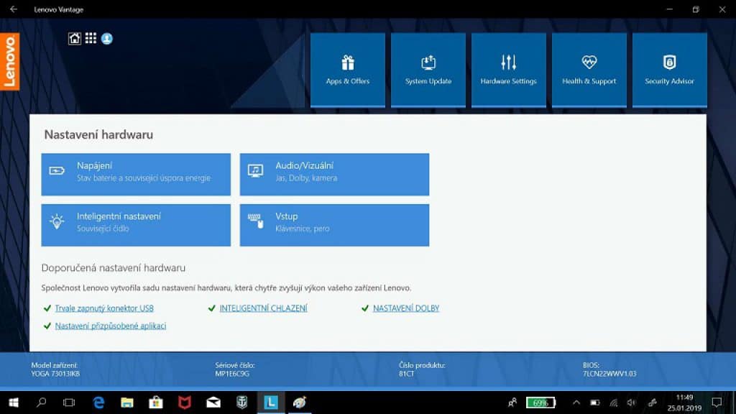
Task: Open the Health & Support tile
Action: point(589,70)
